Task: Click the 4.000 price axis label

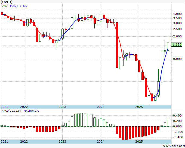Action: click(177, 14)
